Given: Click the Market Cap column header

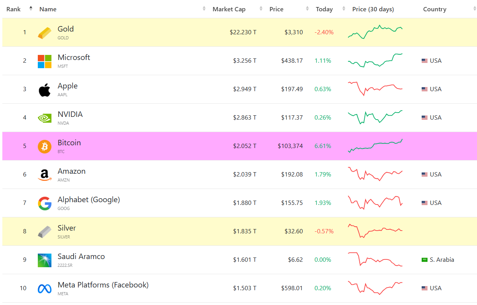Looking at the screenshot, I should pos(229,9).
